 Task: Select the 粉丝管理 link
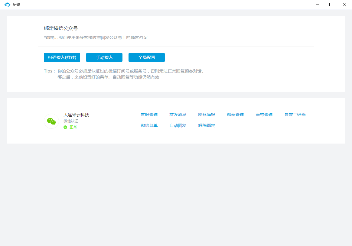(x=235, y=115)
